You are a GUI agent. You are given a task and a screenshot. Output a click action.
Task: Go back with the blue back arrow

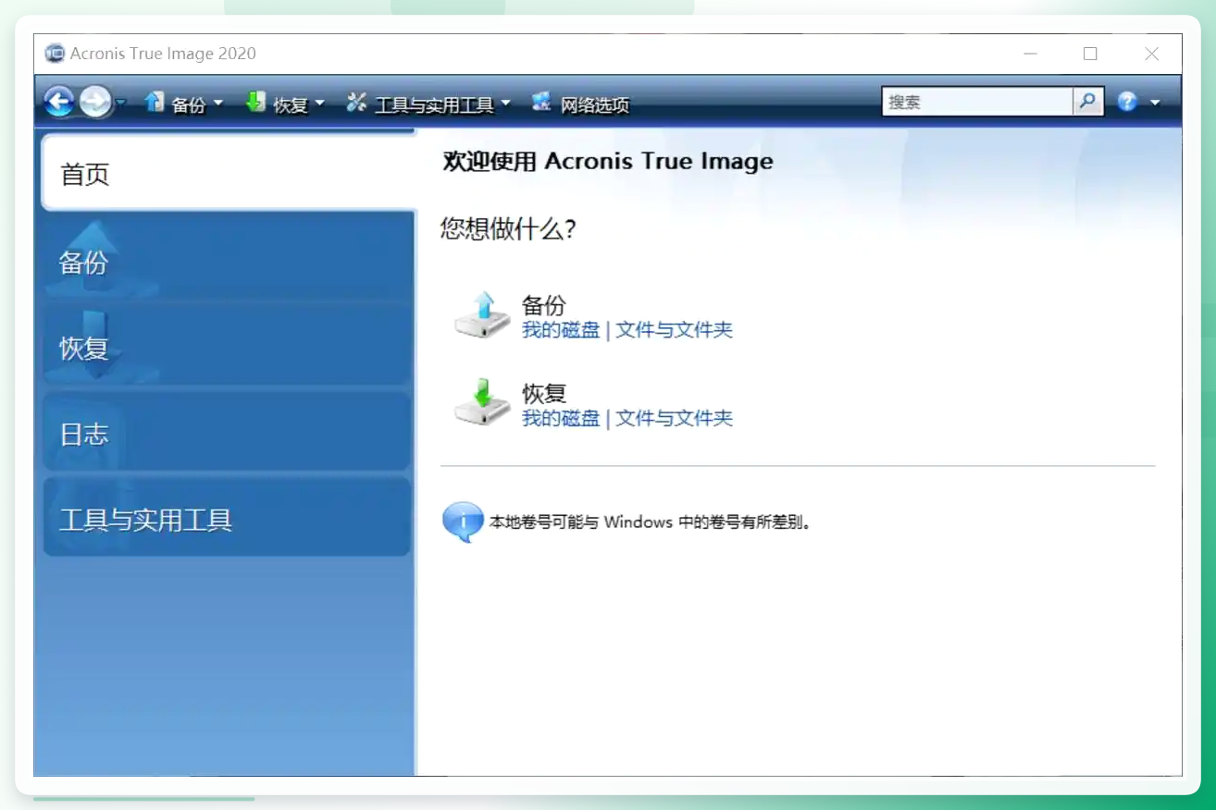click(59, 102)
